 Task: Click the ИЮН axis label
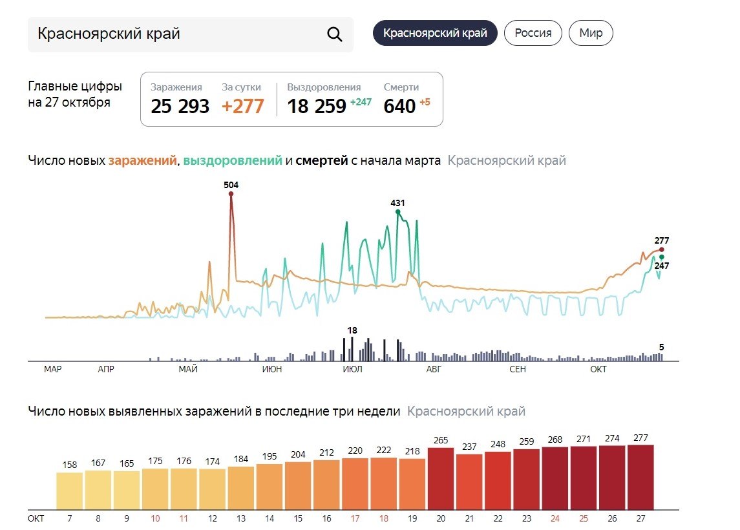272,369
